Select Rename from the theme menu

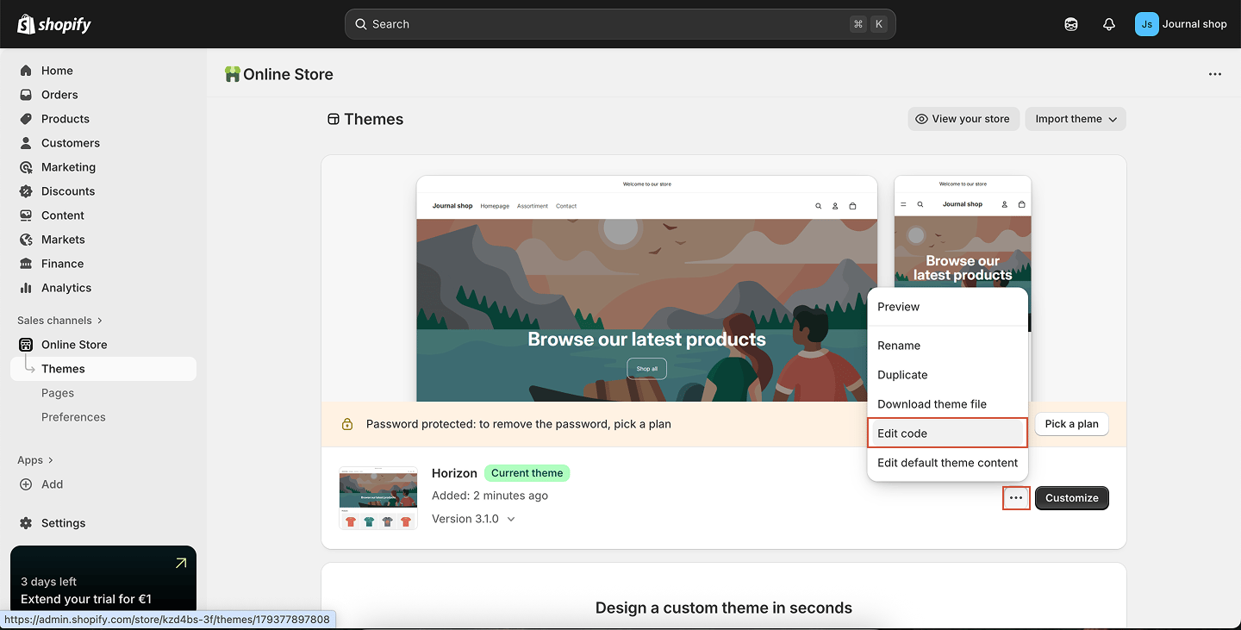(948, 346)
